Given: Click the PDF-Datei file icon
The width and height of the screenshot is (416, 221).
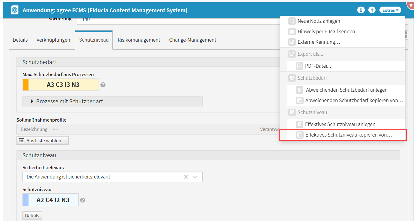Looking at the screenshot, I should tap(299, 66).
